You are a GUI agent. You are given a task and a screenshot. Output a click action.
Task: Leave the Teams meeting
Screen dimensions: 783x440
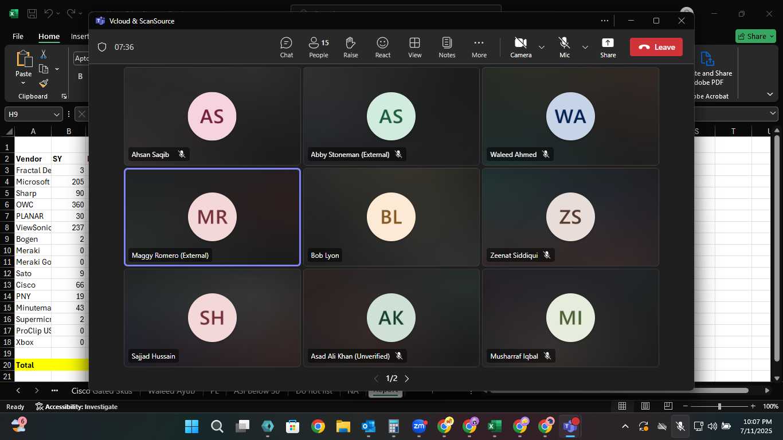[656, 47]
